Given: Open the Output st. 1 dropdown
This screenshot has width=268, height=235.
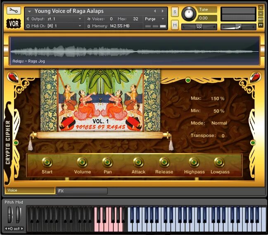Looking at the screenshot, I should click(80, 19).
